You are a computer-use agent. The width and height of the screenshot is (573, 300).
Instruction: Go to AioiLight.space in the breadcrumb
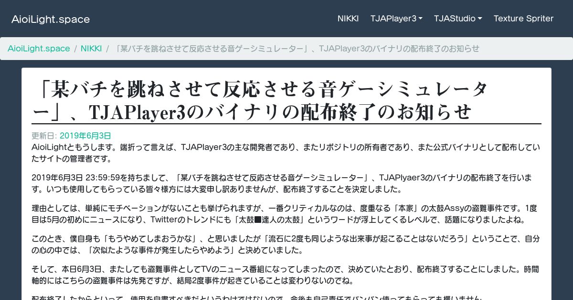(x=39, y=49)
